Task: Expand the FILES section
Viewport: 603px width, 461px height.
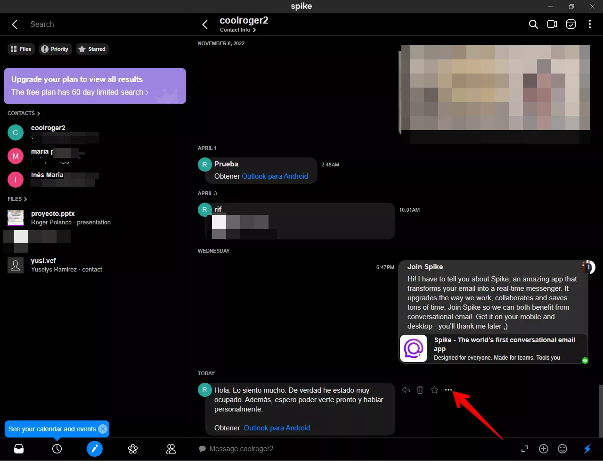Action: (x=17, y=199)
